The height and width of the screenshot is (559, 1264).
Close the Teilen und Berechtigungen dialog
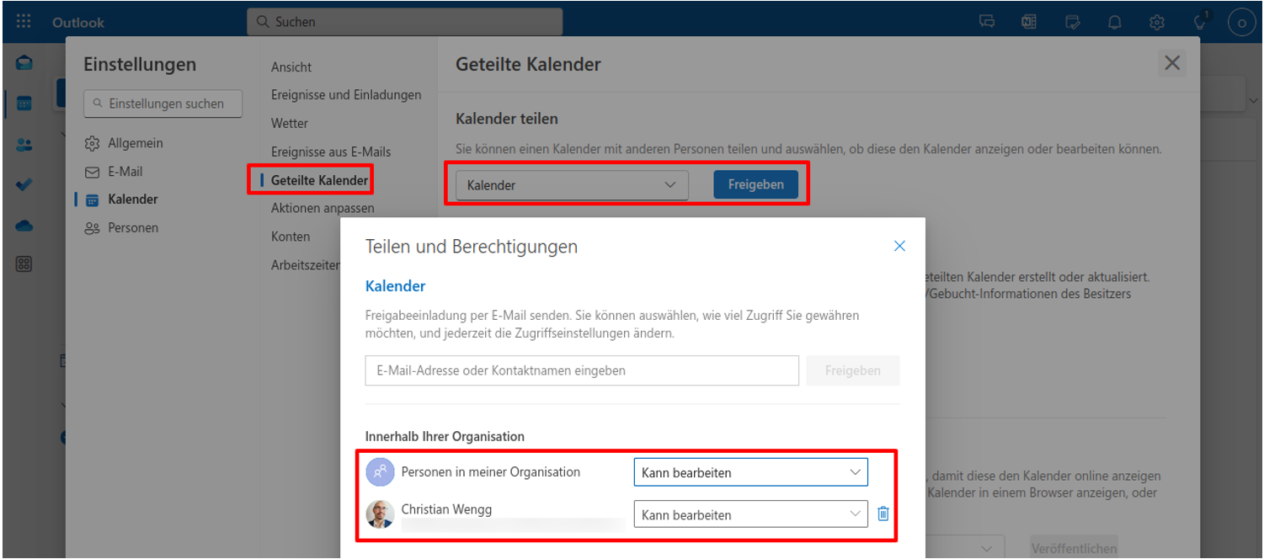tap(899, 246)
